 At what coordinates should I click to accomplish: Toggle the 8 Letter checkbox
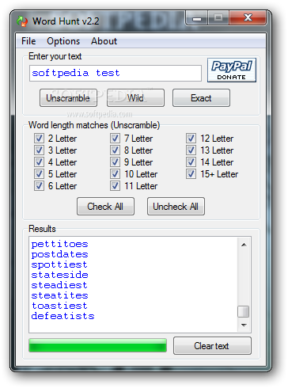(x=115, y=150)
